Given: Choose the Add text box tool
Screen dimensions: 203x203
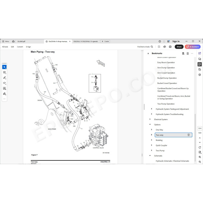Looking at the screenshot, I should click(4, 88).
